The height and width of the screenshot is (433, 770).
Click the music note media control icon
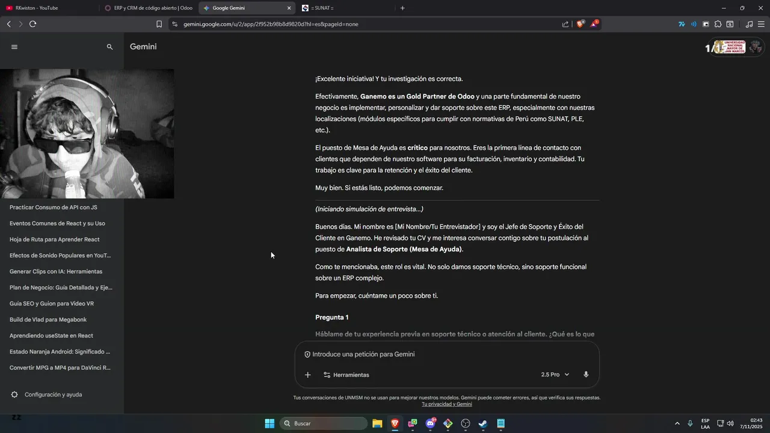(749, 24)
